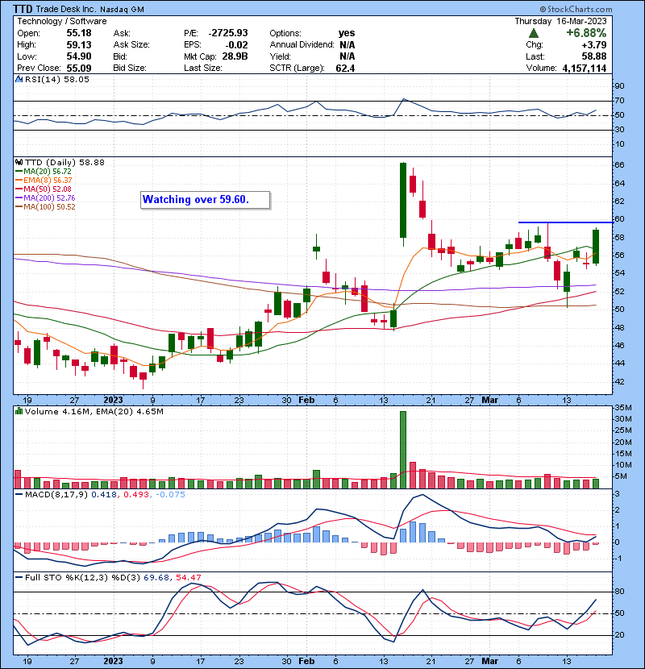645x669 pixels.
Task: Click the Trade Desk Inc. company name
Action: point(66,9)
